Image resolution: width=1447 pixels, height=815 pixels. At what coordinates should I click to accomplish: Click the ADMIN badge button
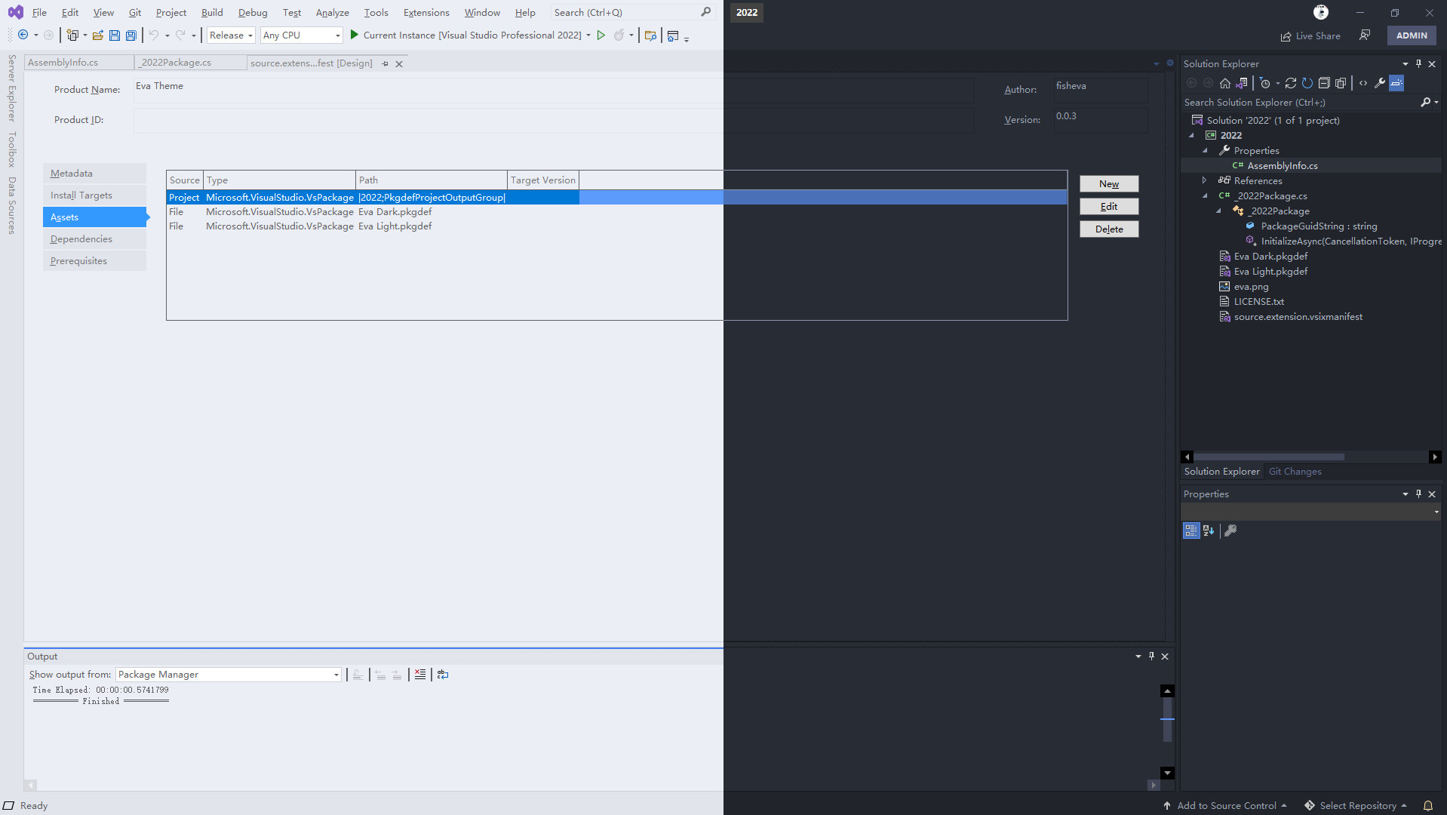pyautogui.click(x=1412, y=35)
